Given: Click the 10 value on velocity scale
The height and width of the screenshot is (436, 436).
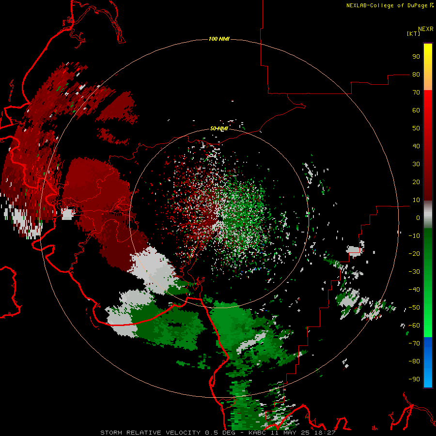Looking at the screenshot, I should click(416, 200).
